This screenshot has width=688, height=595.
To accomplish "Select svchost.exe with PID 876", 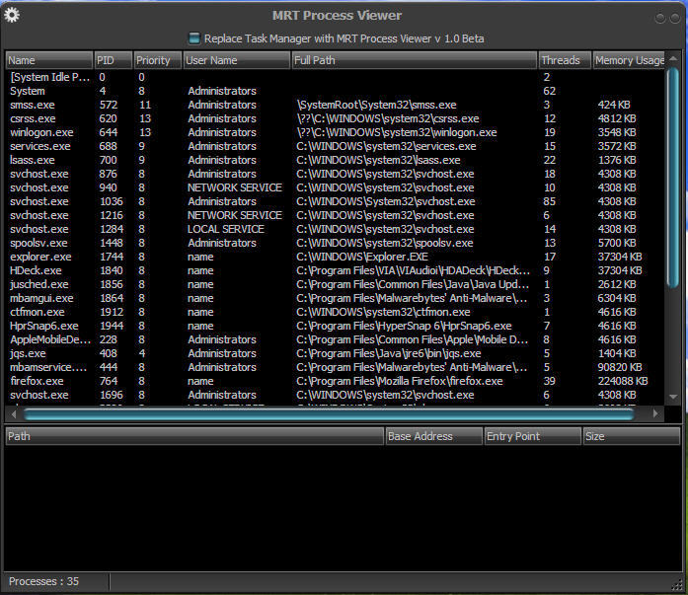I will coord(336,174).
